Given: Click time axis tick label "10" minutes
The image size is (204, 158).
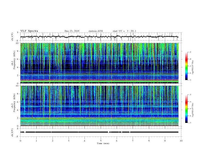Looking at the screenshot, I should tap(181, 141).
